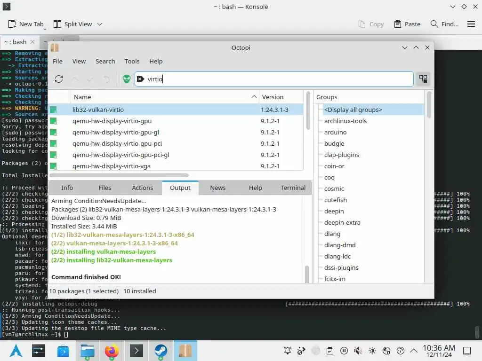This screenshot has width=482, height=361.
Task: Select the Output tab
Action: (x=180, y=188)
